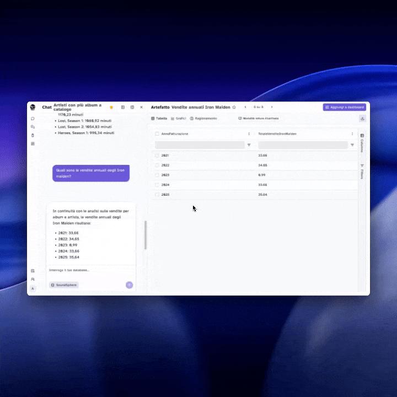Viewport: 397px width, 397px height.
Task: Click the '2023: 9,99' chat bullet
Action: [68, 245]
